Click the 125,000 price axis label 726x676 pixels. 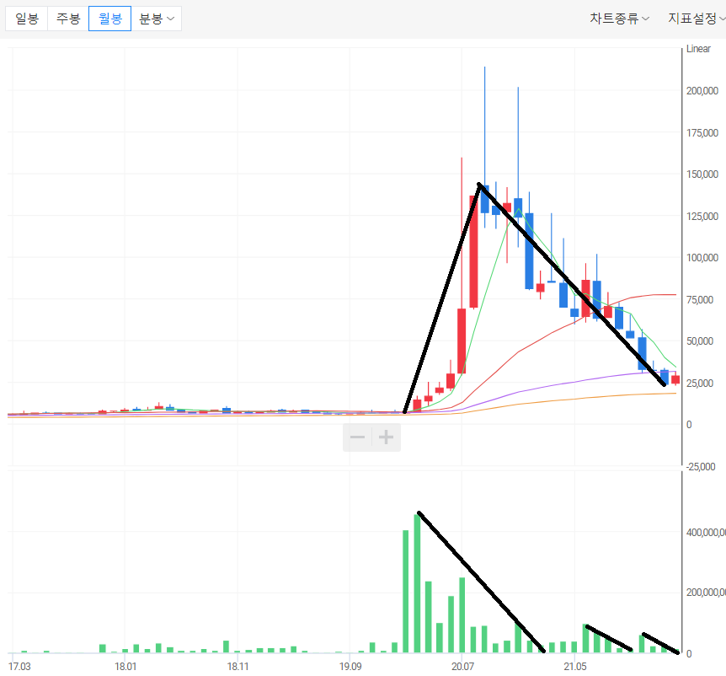click(x=702, y=217)
